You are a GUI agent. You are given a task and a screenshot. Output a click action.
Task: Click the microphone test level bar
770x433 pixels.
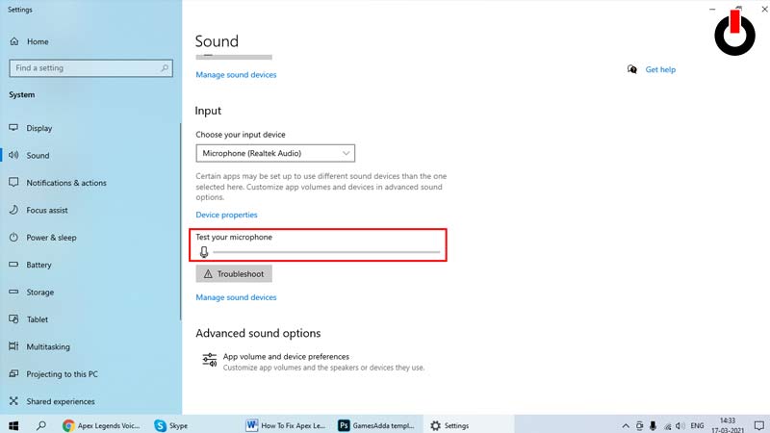click(326, 252)
